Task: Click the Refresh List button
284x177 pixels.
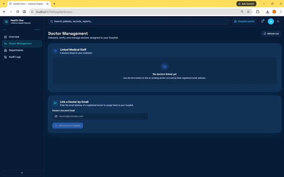Action: point(271,34)
